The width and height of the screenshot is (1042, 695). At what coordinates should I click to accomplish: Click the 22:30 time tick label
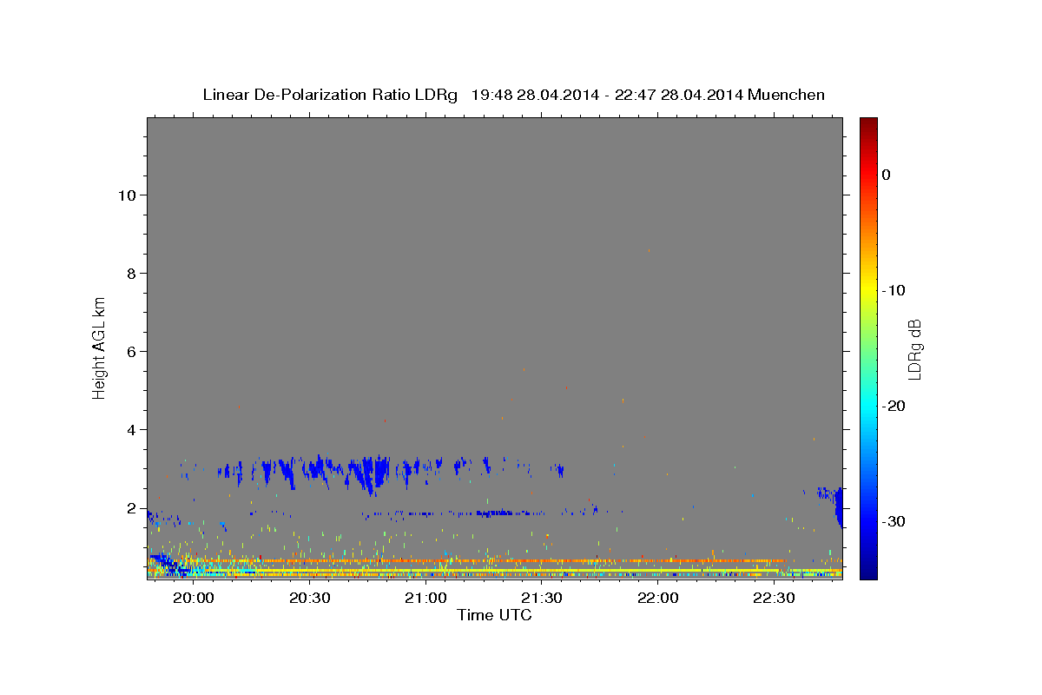pyautogui.click(x=774, y=599)
